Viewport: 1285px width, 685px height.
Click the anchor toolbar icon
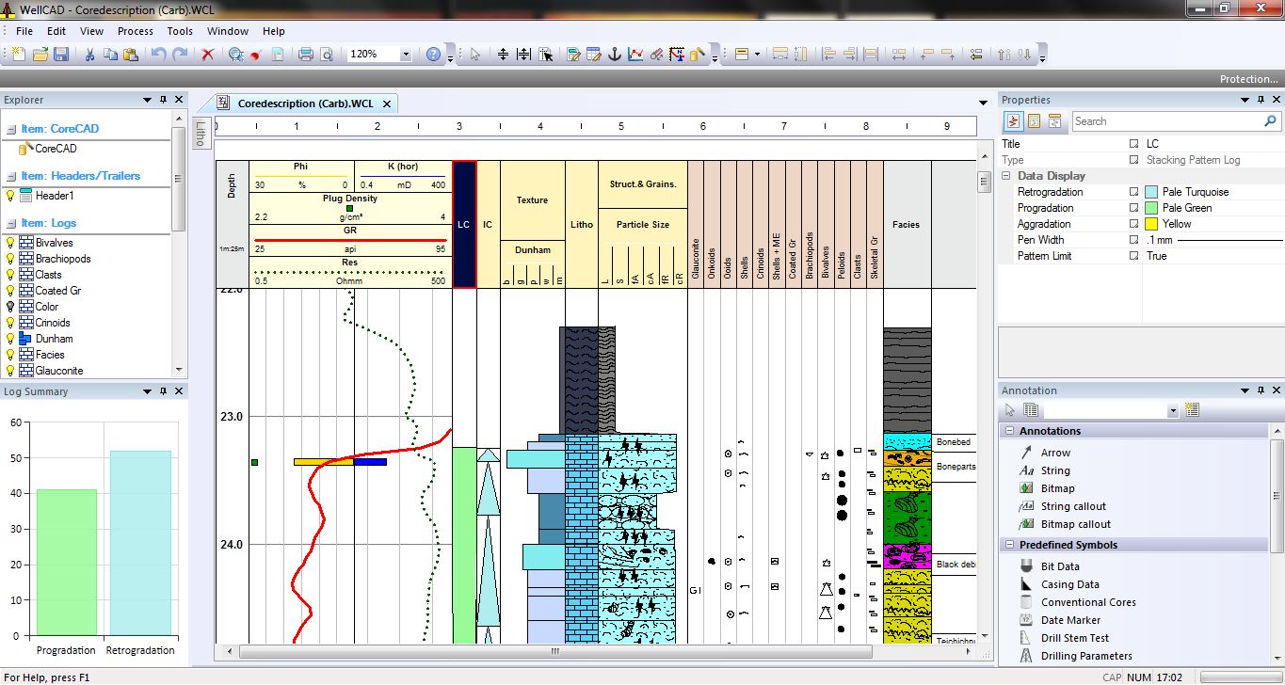(614, 54)
